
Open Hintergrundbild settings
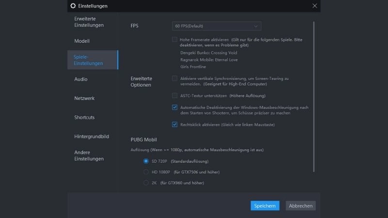point(93,136)
